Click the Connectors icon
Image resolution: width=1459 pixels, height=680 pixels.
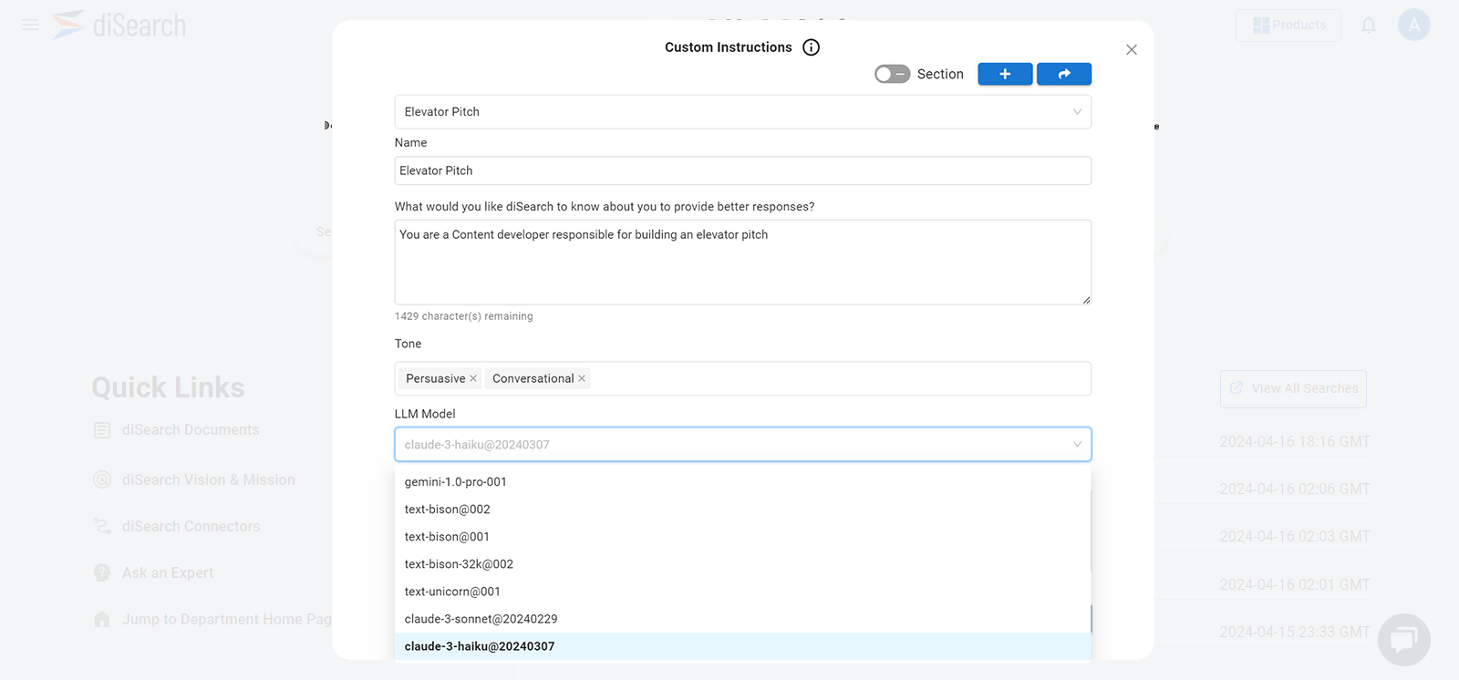pos(102,526)
